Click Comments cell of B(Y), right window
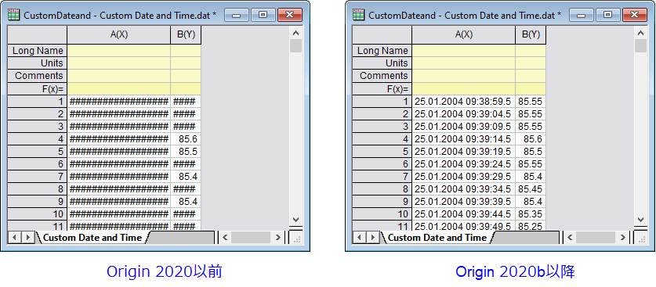656x287 pixels. pos(531,76)
